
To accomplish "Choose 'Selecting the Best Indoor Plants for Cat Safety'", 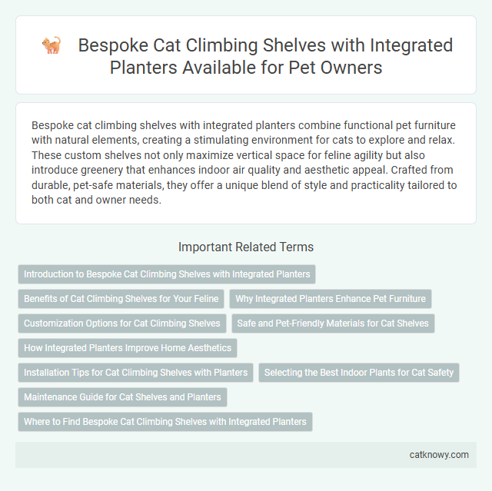I will [359, 373].
